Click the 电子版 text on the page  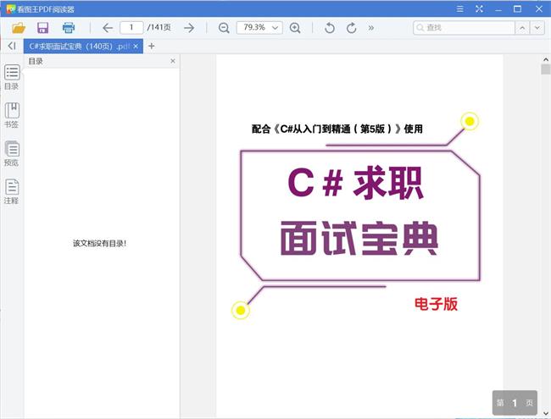click(x=436, y=304)
